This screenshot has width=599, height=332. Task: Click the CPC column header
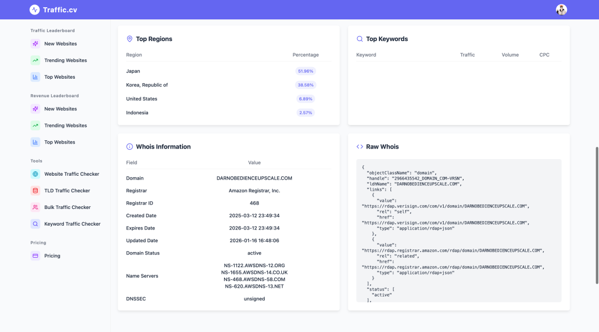(x=544, y=55)
